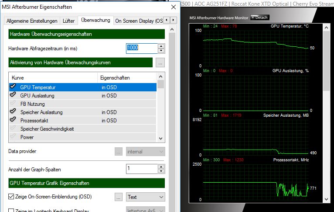Enable the FB Nutzung curve
Image resolution: width=334 pixels, height=212 pixels.
[13, 103]
